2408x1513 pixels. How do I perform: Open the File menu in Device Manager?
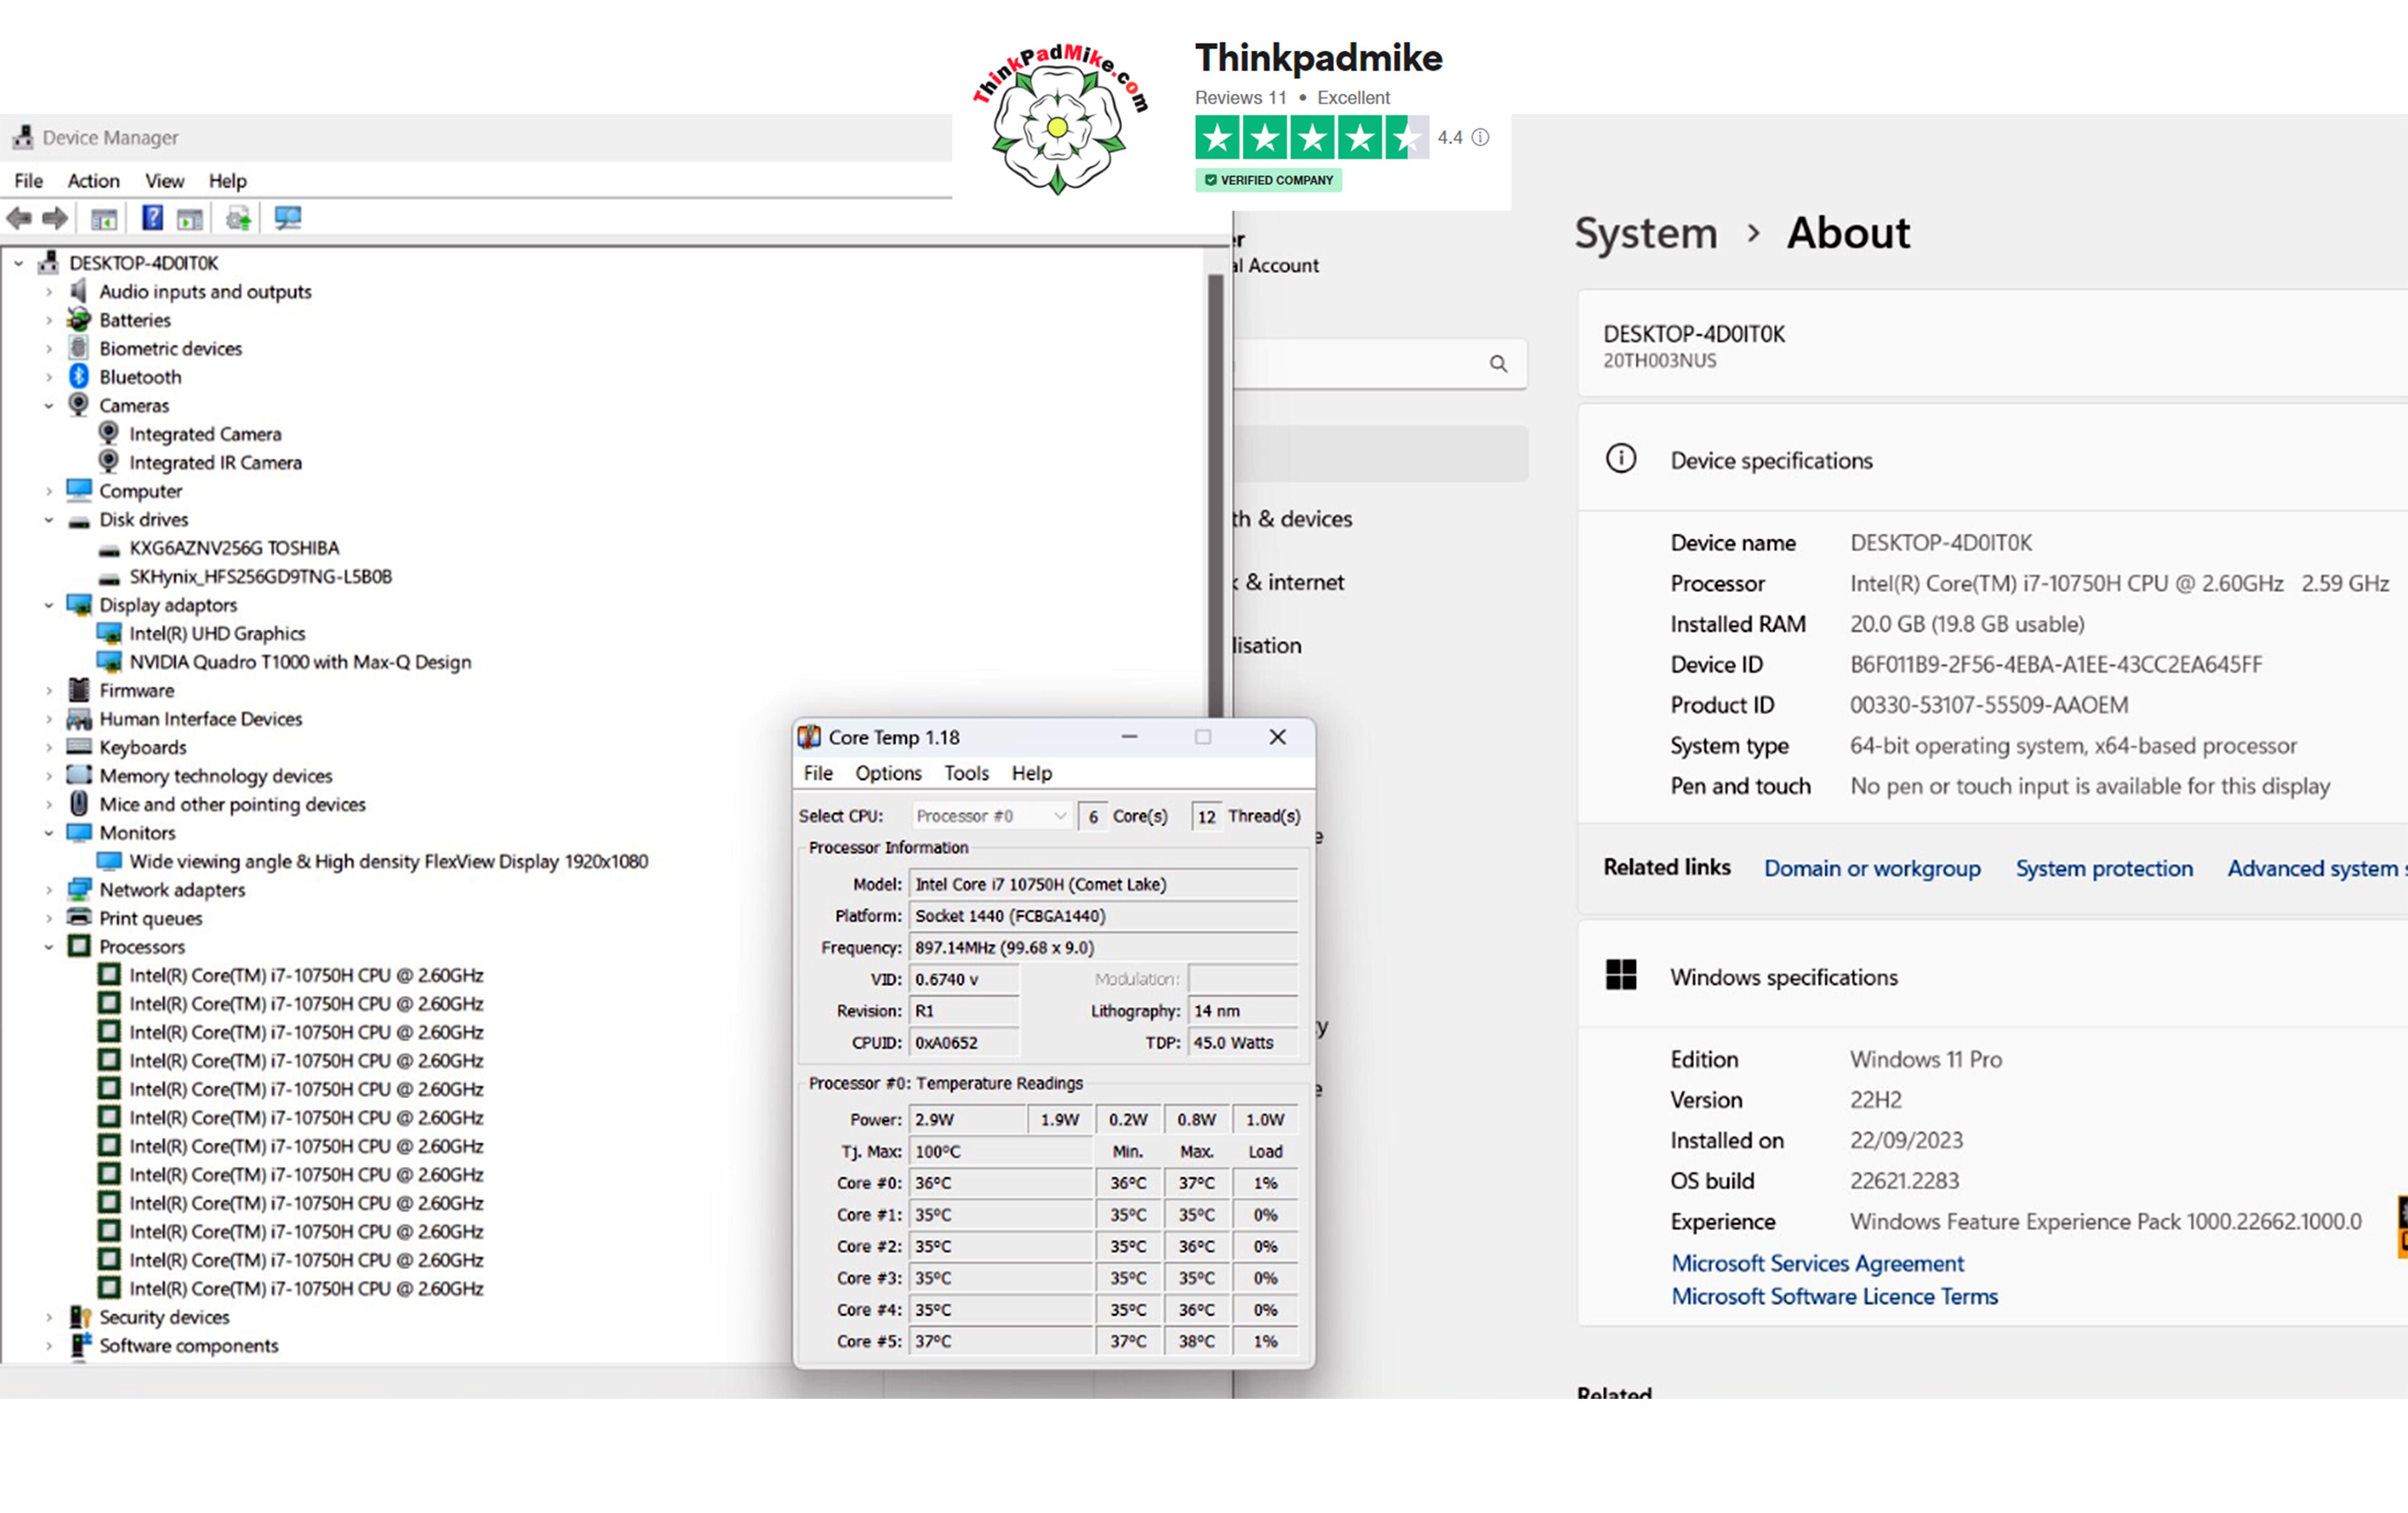tap(28, 181)
